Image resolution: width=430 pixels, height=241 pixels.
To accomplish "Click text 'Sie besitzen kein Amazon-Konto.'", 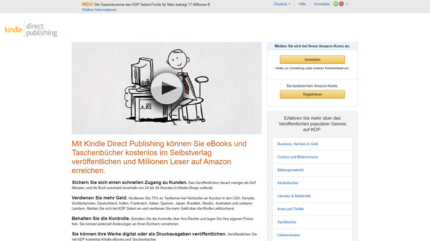I will point(312,86).
